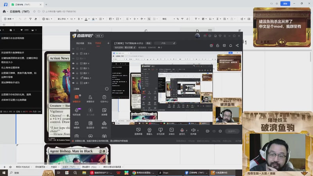Collapse the 工具箱 toolbox section
This screenshot has width=313, height=176.
pos(107,89)
